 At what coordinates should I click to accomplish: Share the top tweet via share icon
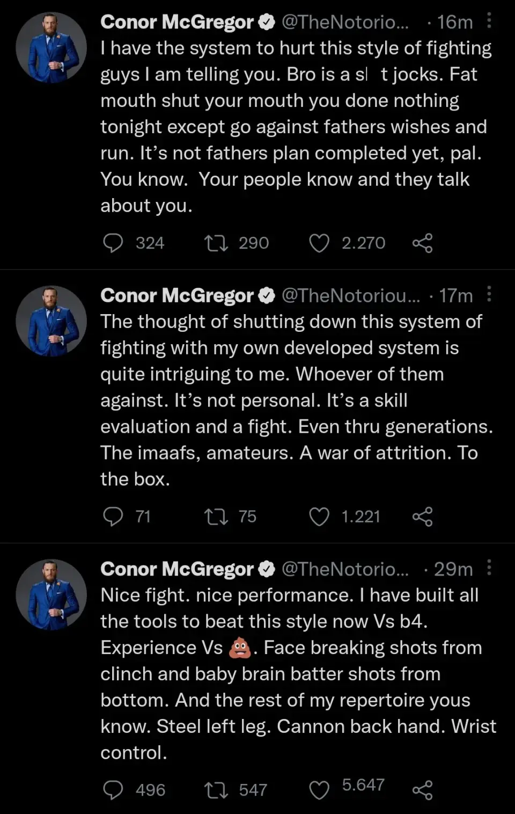tap(422, 243)
